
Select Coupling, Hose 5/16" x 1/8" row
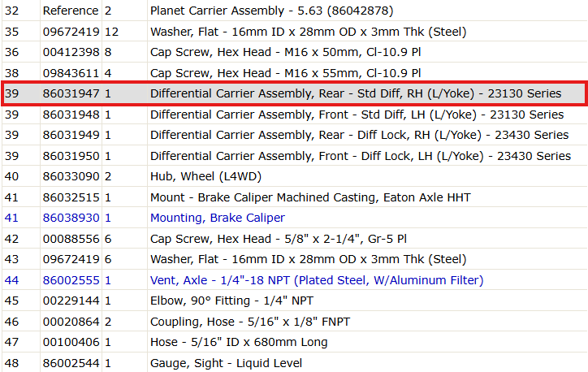pos(294,322)
